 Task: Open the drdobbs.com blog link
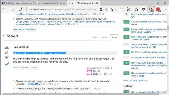(x=42, y=14)
